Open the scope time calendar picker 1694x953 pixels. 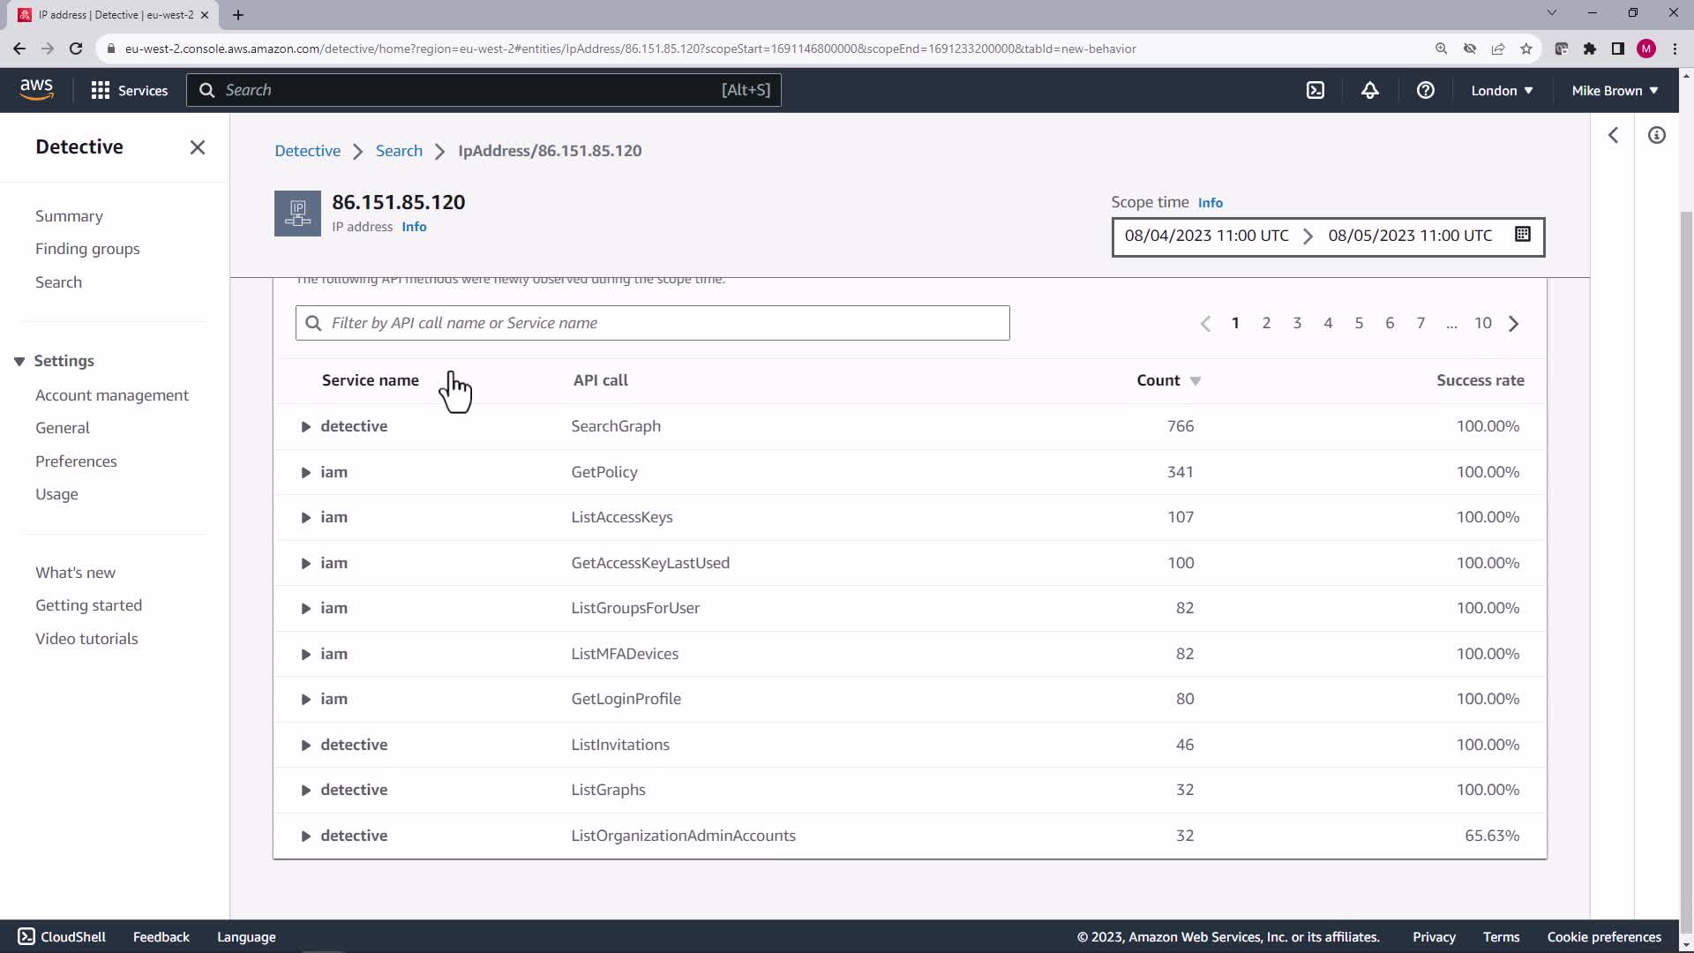pos(1522,235)
